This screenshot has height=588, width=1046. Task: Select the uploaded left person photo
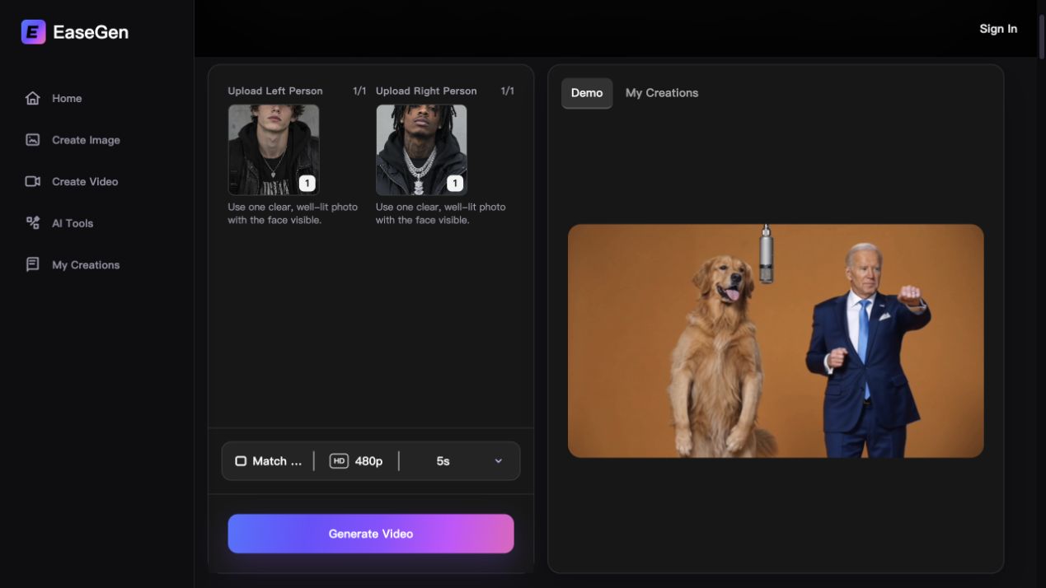click(x=274, y=150)
